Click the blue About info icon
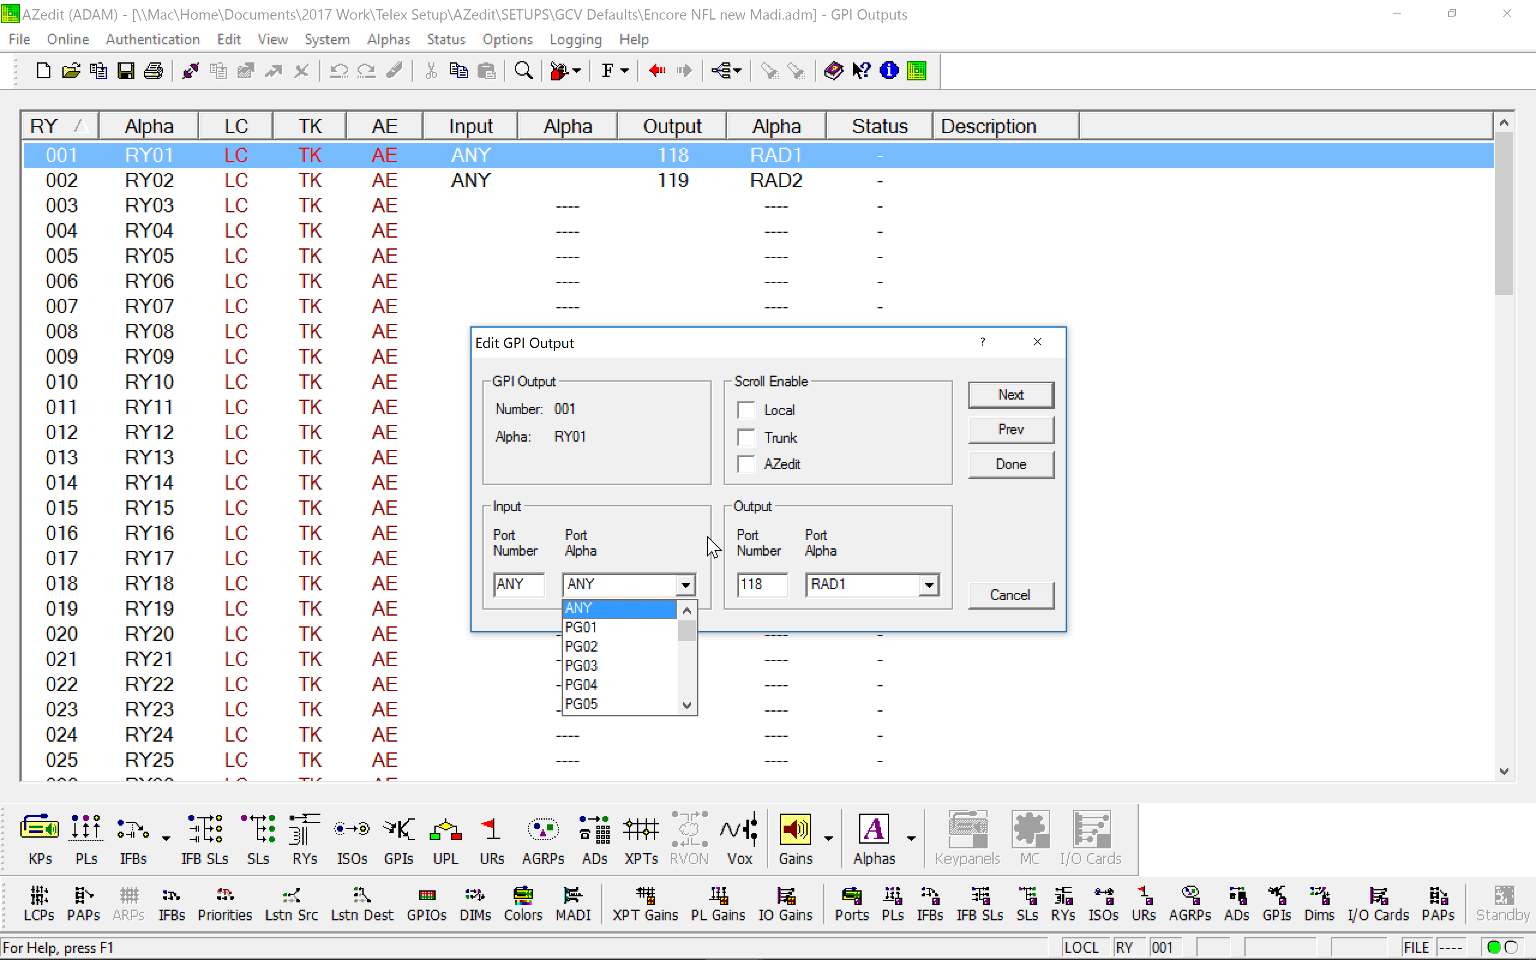 888,70
